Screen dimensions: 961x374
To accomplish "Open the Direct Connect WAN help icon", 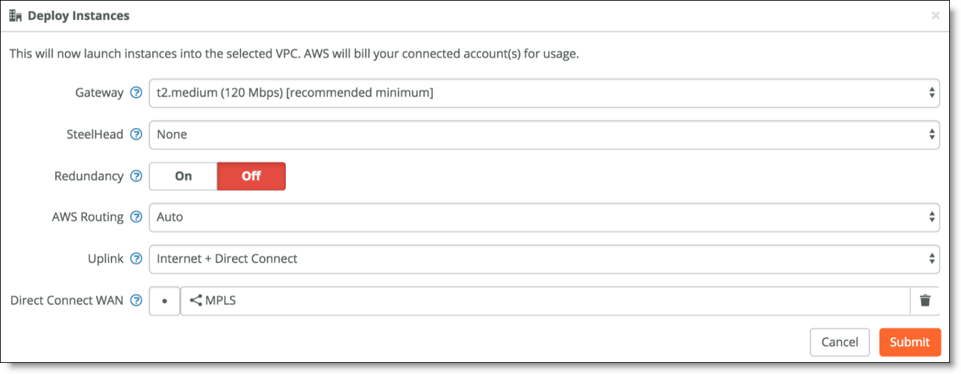I will [x=137, y=300].
